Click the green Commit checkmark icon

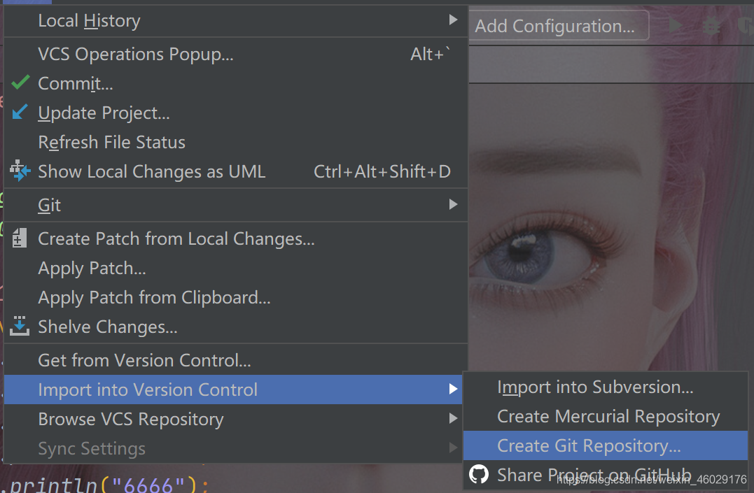coord(20,83)
